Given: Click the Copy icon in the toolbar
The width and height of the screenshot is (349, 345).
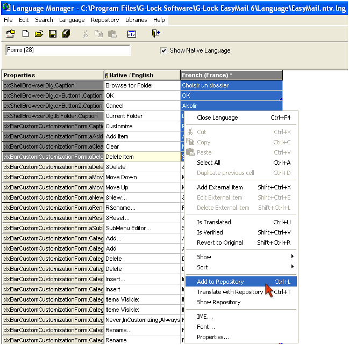Looking at the screenshot, I should [x=98, y=34].
